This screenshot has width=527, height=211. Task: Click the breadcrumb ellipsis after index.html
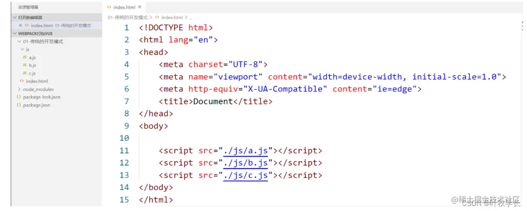[x=191, y=18]
